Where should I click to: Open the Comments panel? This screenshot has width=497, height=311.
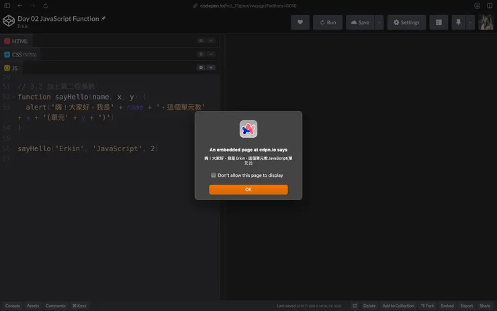[56, 306]
